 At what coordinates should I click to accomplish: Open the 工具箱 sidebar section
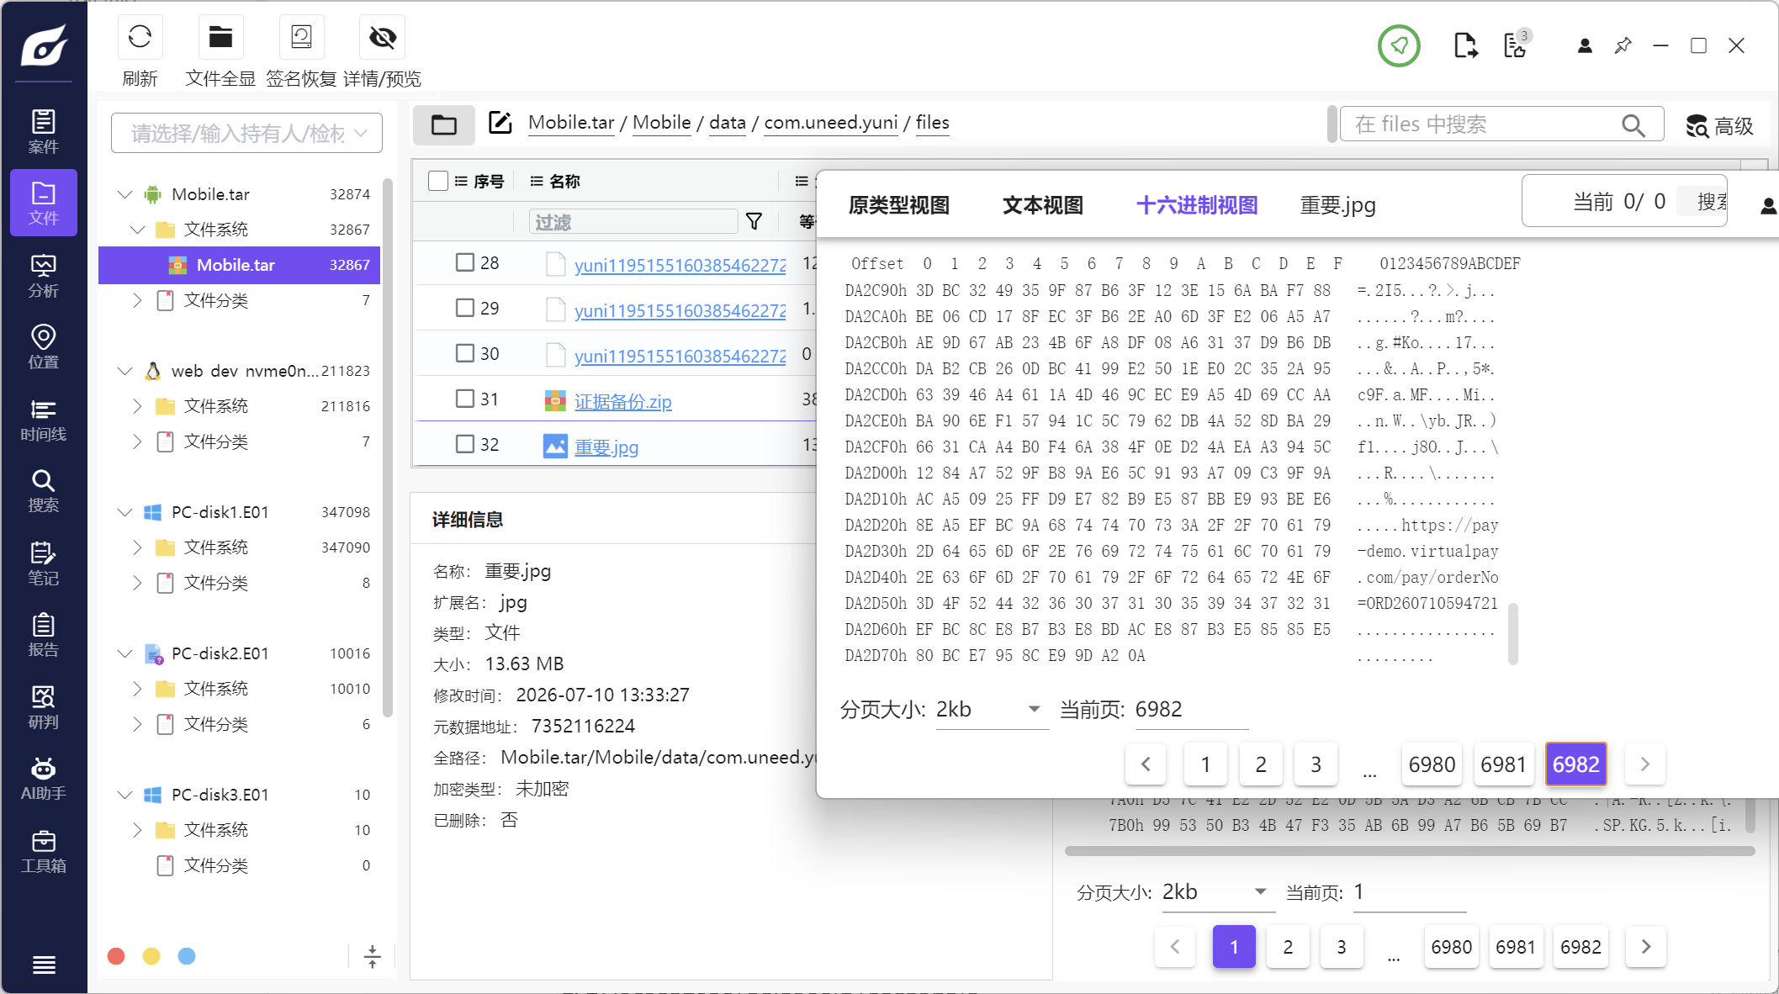coord(44,851)
